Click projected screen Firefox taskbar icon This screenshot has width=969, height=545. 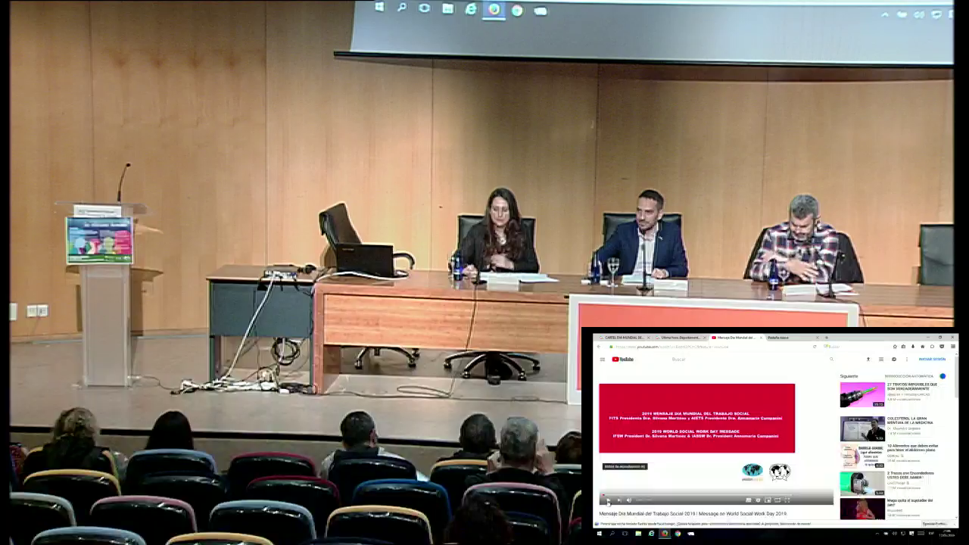[494, 9]
